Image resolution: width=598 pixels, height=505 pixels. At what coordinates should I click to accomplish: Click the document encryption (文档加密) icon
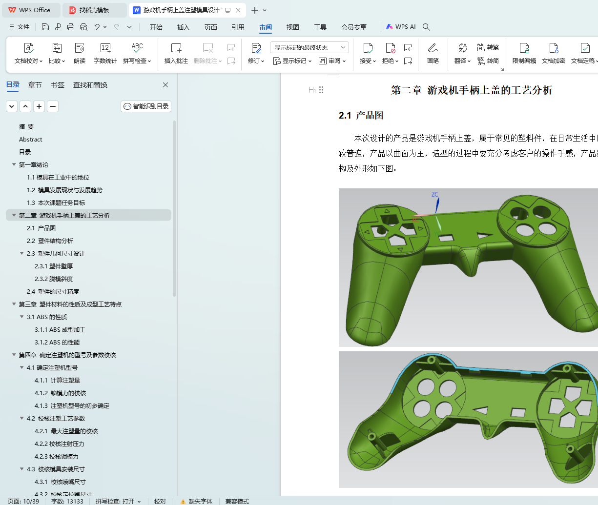[554, 48]
